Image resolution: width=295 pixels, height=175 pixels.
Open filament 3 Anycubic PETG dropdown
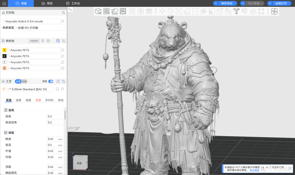[x=34, y=62]
